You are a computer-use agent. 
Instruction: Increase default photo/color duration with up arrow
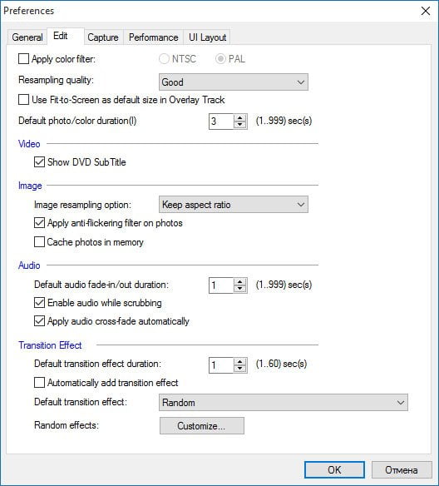point(240,118)
